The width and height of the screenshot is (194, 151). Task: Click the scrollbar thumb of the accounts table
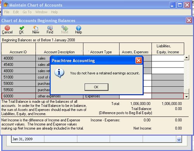click(x=186, y=91)
